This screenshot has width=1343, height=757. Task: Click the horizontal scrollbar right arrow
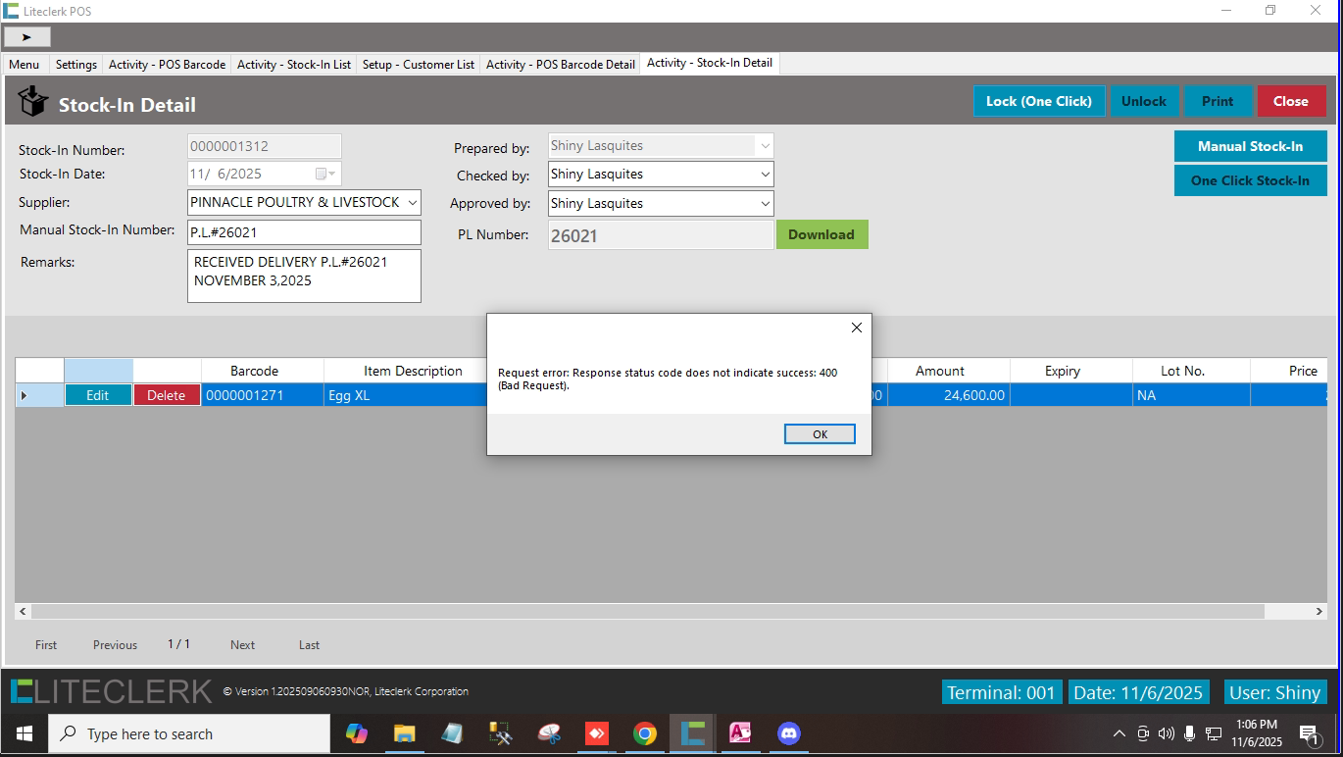(x=1318, y=611)
